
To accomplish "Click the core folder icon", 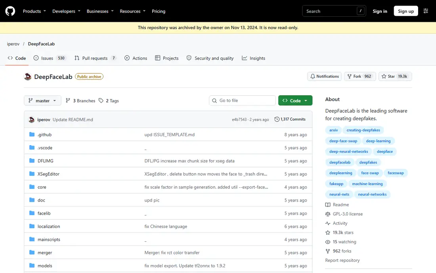I will point(32,187).
